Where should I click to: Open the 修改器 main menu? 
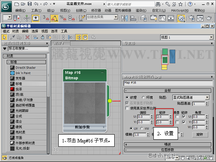96,11
